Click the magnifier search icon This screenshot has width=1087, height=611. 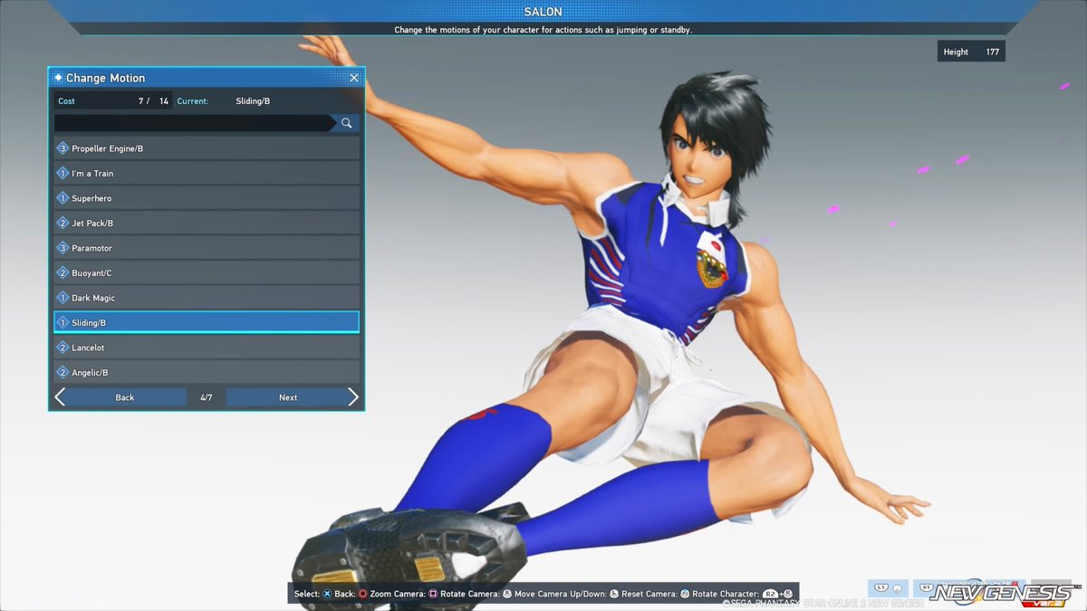(346, 123)
